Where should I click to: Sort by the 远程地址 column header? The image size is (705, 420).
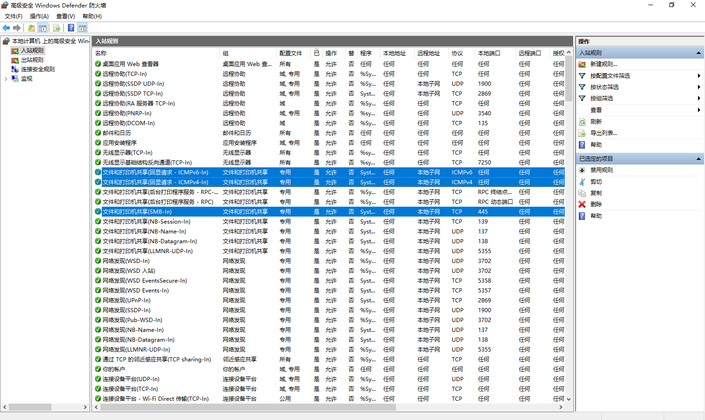point(431,53)
